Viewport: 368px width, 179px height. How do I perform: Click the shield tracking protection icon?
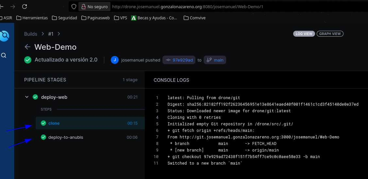[74, 7]
